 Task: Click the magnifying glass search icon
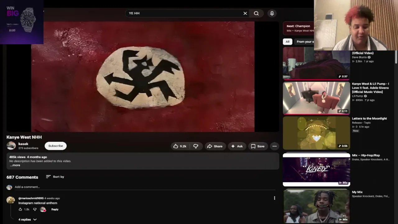(x=256, y=13)
